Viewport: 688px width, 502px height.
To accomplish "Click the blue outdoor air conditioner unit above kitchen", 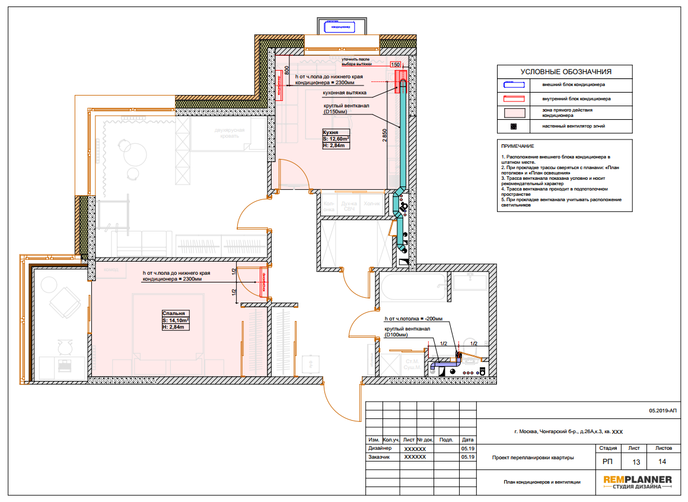I will point(341,27).
